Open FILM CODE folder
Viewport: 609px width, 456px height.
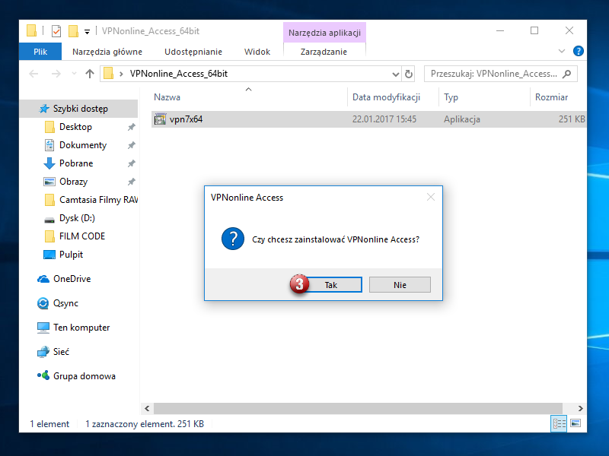(x=82, y=236)
